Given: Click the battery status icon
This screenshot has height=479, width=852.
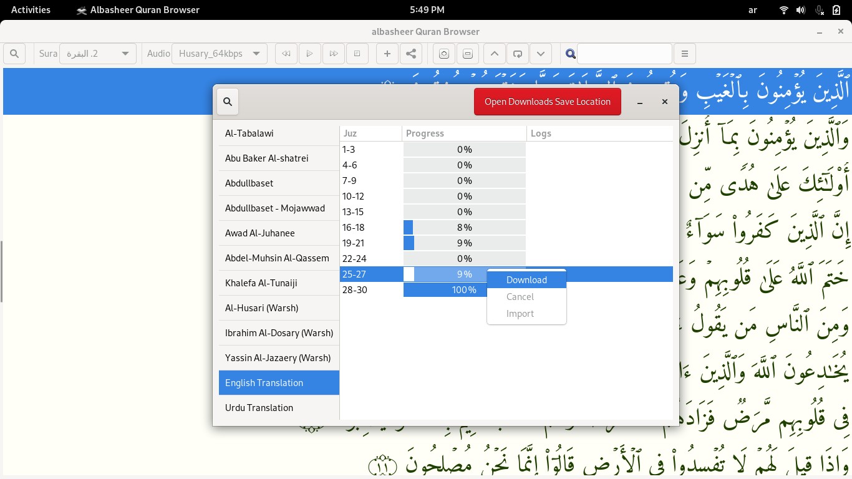Looking at the screenshot, I should [x=836, y=10].
